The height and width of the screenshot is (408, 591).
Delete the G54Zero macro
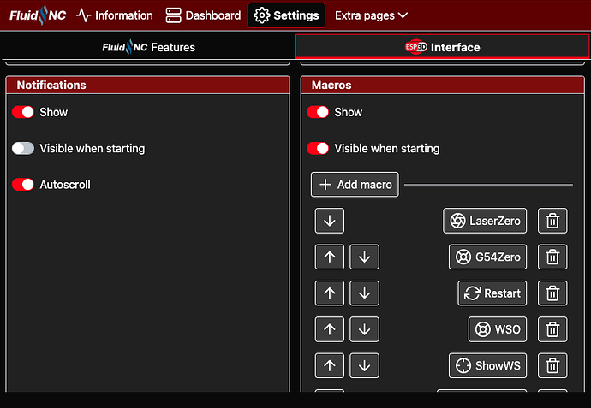[x=552, y=257]
